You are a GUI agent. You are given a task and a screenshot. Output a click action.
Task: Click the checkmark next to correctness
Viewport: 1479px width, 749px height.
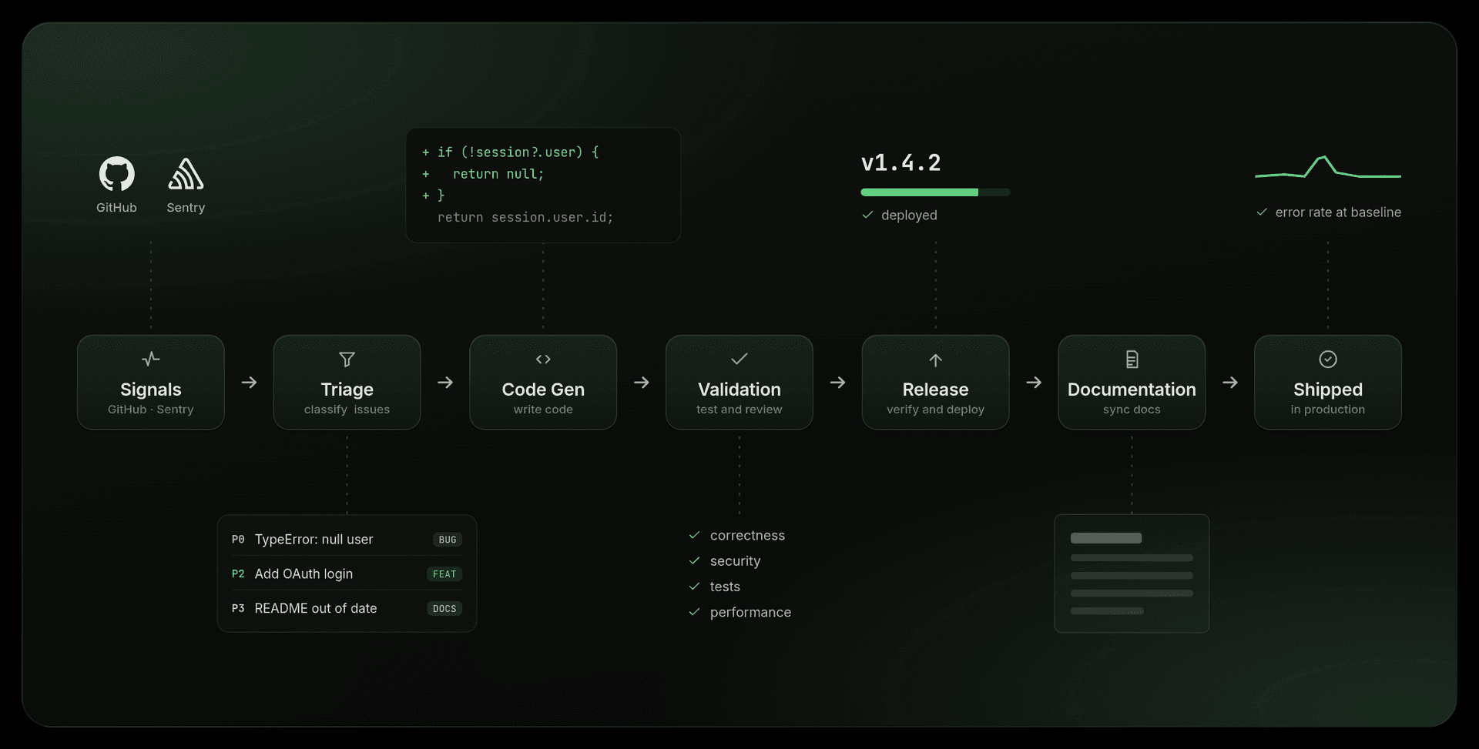pyautogui.click(x=694, y=535)
